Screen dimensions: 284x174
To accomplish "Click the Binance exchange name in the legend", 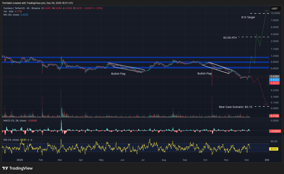I will [x=36, y=8].
